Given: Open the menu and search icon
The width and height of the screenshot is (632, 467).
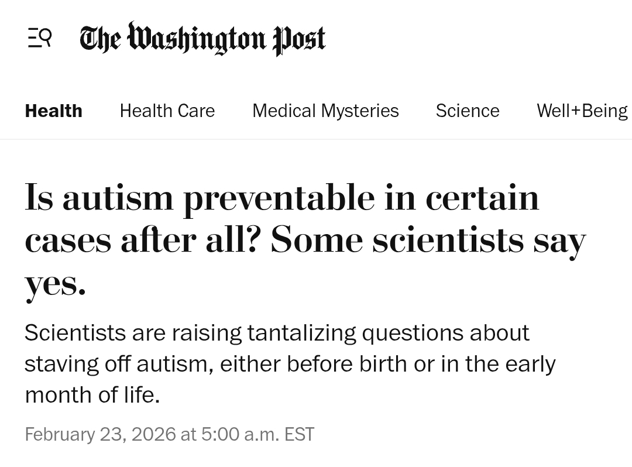Looking at the screenshot, I should 40,38.
